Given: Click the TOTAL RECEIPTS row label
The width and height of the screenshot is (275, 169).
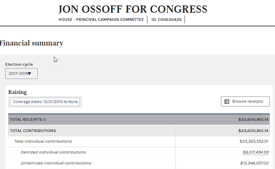Looking at the screenshot, I should point(26,120).
